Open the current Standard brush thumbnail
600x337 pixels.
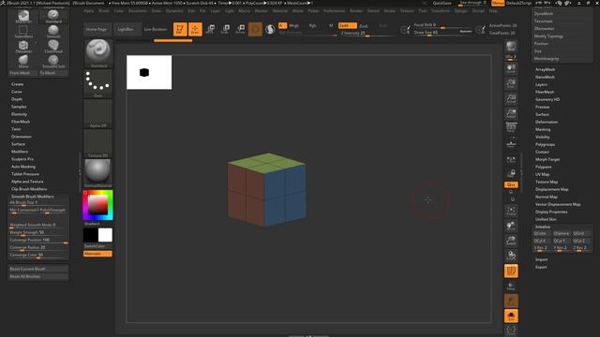tap(97, 53)
